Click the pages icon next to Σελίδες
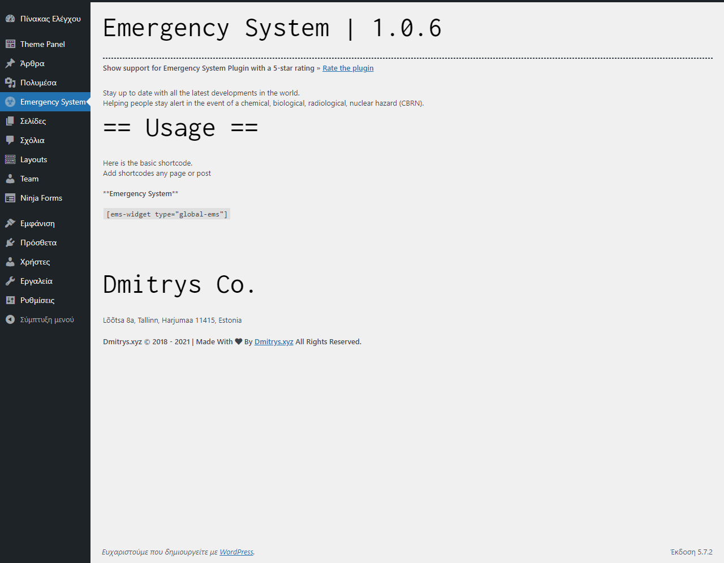 [10, 121]
